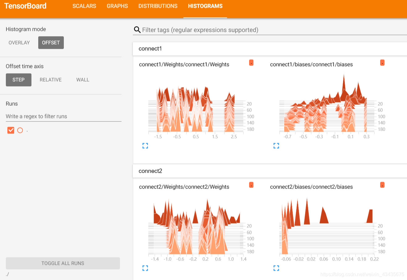Open the HISTOGRAMS tab
407x280 pixels.
pos(205,6)
